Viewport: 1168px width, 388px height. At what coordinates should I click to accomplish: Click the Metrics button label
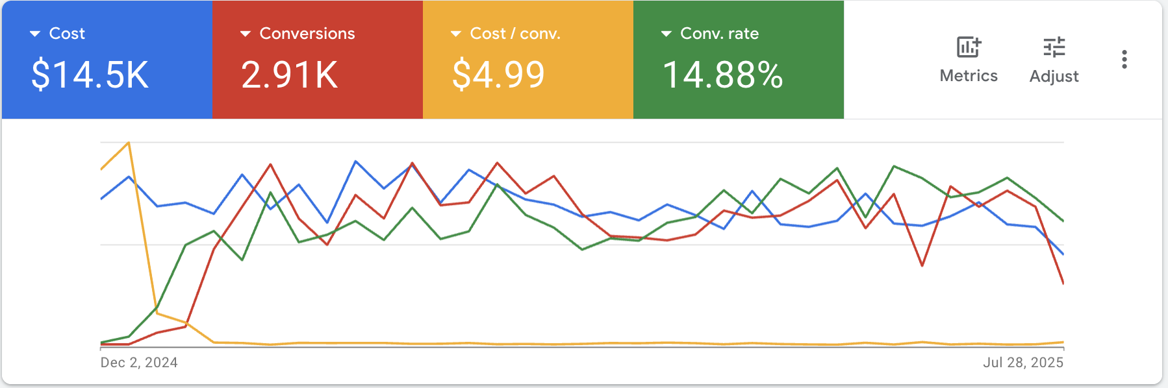(967, 76)
